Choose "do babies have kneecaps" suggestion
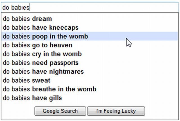Viewport: 180px width, 121px height. point(40,28)
